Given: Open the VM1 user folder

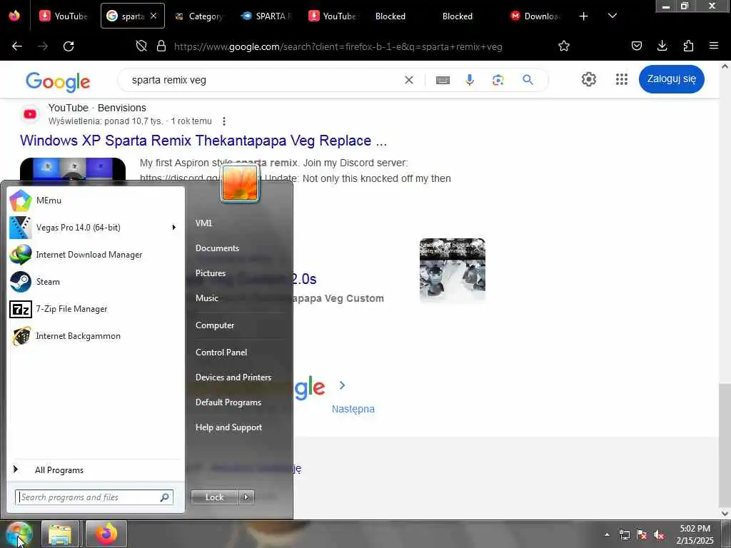Looking at the screenshot, I should coord(203,223).
